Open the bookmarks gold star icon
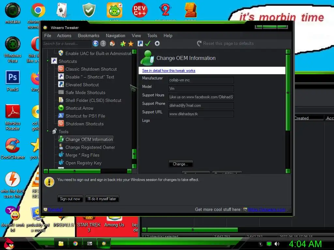Screen dimensions: 334x250 tap(130, 44)
